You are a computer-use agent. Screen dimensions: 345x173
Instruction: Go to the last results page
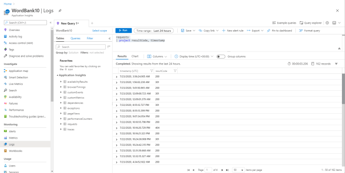(227, 170)
